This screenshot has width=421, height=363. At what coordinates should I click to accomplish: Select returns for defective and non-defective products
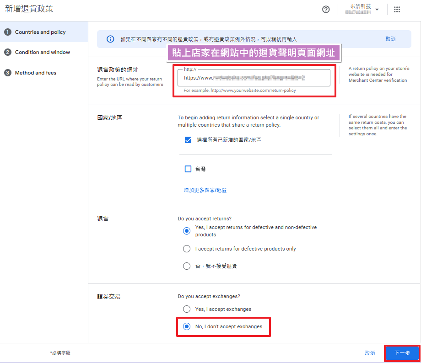(x=187, y=231)
